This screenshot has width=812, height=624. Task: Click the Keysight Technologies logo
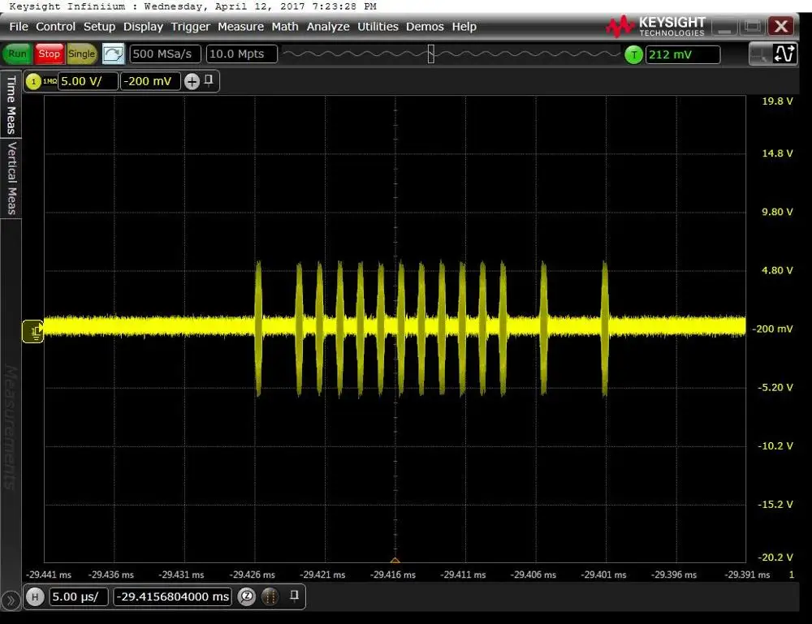click(x=655, y=27)
